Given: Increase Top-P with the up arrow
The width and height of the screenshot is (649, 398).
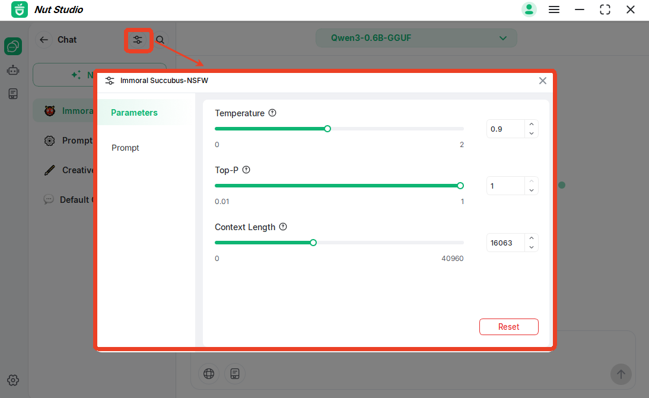Looking at the screenshot, I should (532, 182).
